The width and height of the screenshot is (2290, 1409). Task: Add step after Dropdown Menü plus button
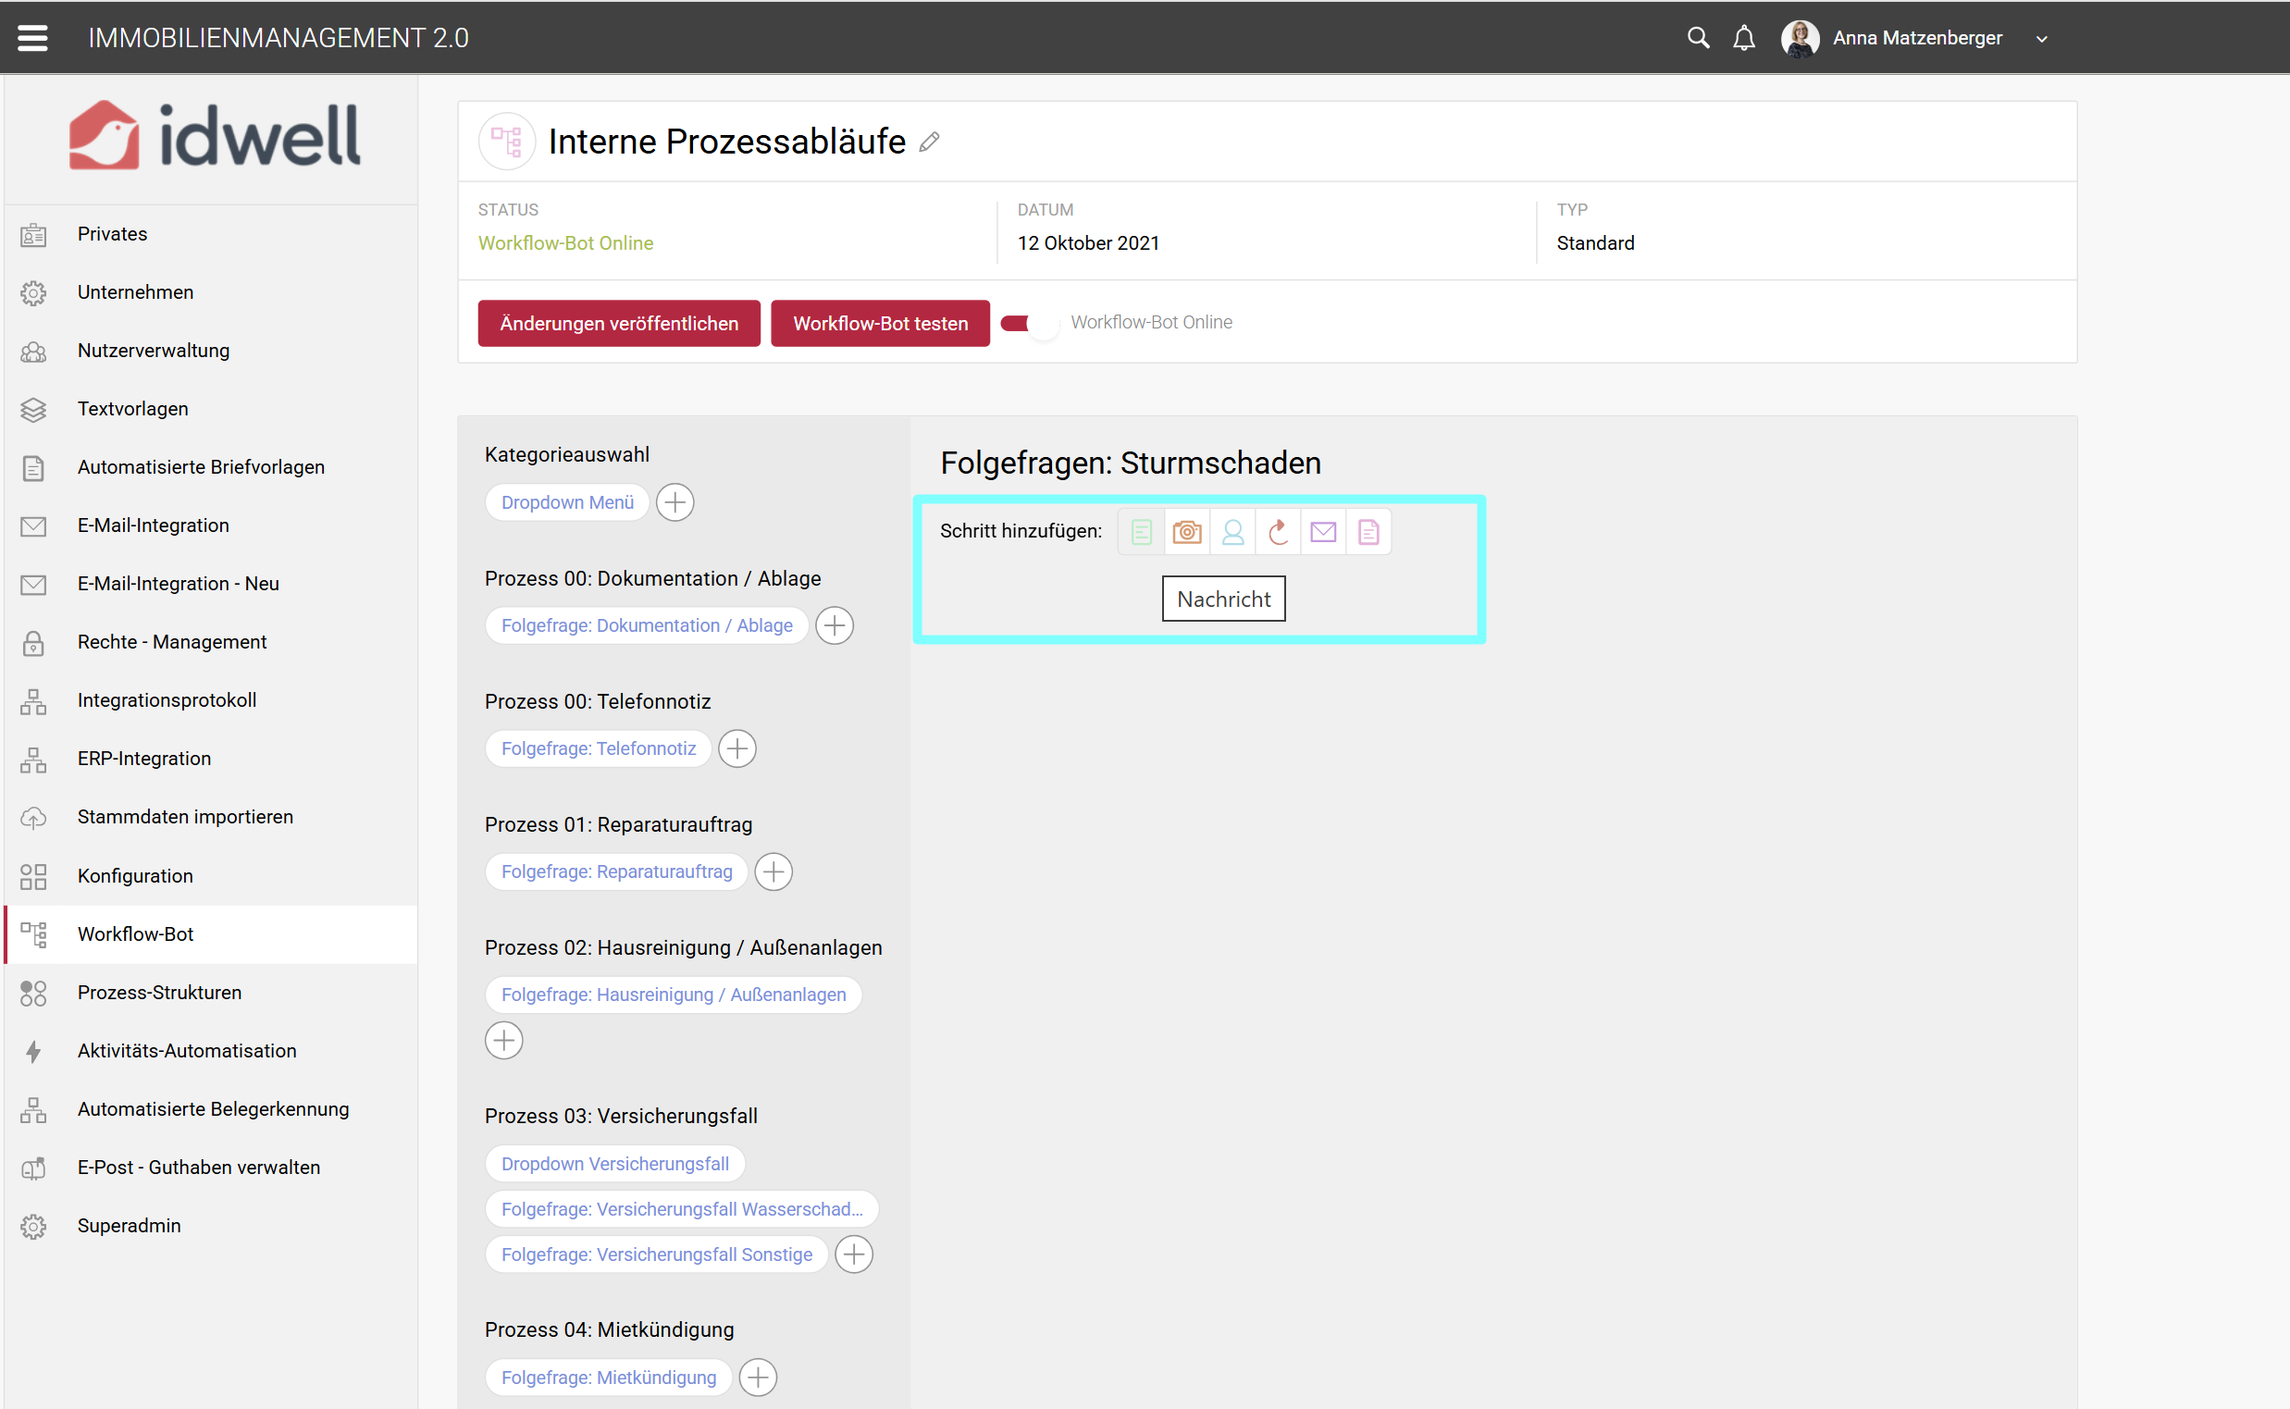pos(675,502)
